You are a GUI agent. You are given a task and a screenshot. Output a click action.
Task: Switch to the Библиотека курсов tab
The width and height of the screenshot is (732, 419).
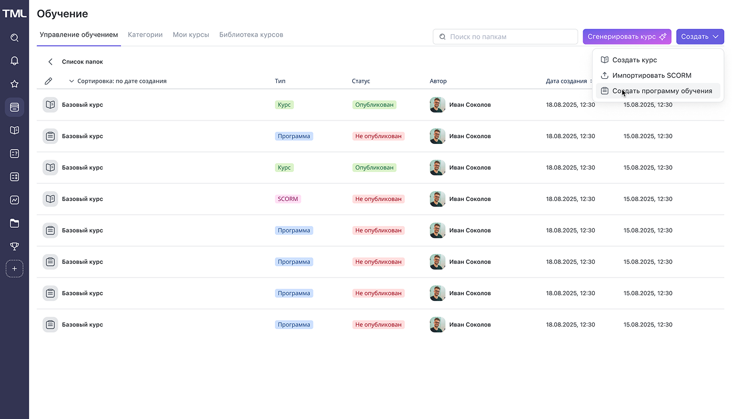[x=251, y=35]
